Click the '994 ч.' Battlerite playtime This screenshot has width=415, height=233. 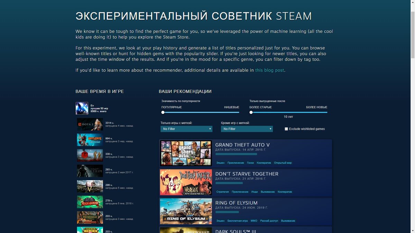[109, 138]
